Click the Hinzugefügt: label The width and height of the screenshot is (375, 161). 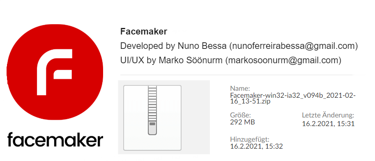coord(250,139)
